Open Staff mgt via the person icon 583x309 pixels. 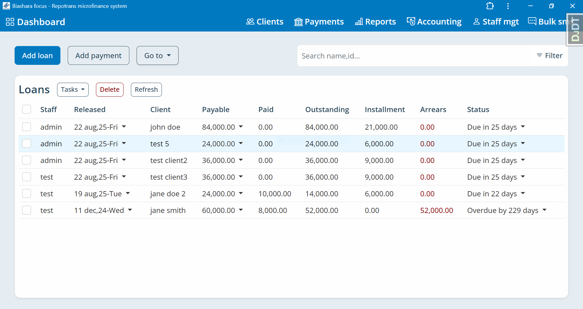(x=476, y=22)
